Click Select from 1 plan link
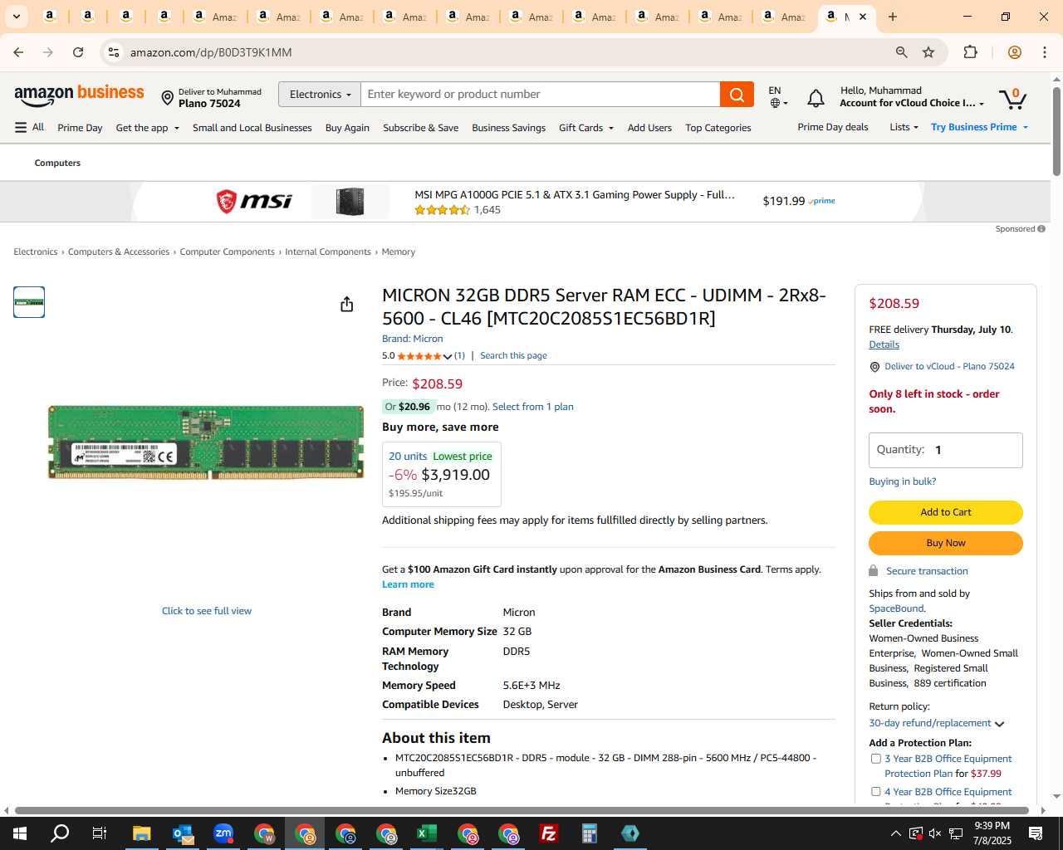This screenshot has width=1063, height=850. tap(533, 407)
